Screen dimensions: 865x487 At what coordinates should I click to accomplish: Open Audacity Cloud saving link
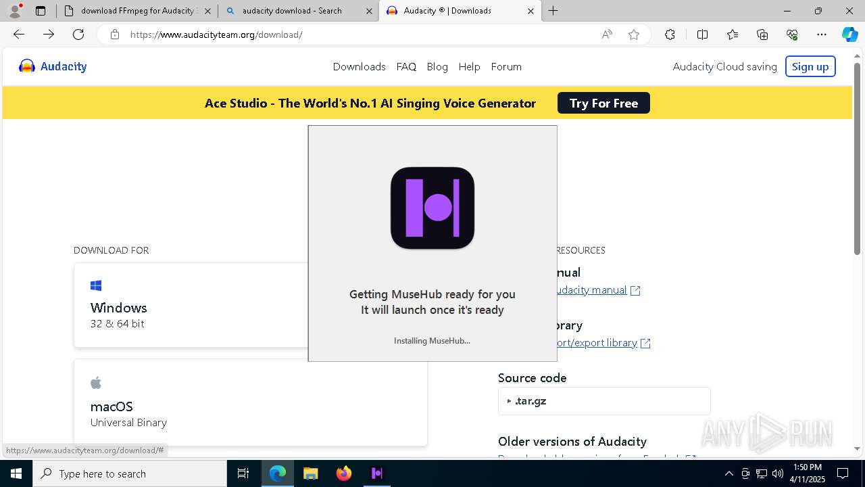(x=724, y=66)
